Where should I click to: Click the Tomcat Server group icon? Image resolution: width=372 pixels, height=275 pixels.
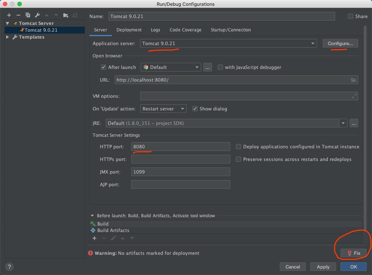click(15, 23)
